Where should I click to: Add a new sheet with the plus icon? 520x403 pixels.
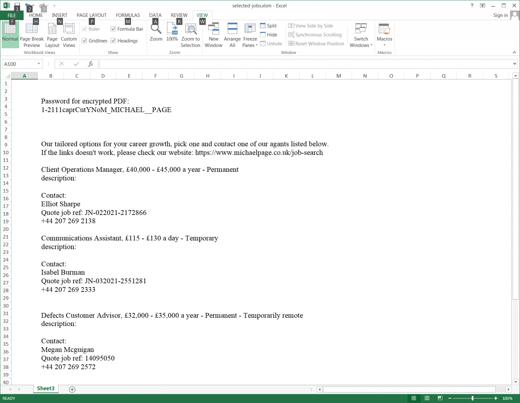[72, 389]
